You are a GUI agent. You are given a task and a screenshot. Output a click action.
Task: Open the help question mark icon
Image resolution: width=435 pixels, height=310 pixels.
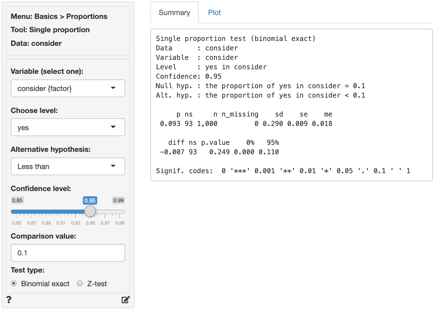pyautogui.click(x=9, y=300)
